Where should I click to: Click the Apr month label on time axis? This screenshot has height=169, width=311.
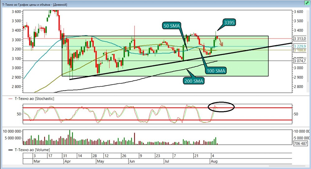(67, 161)
